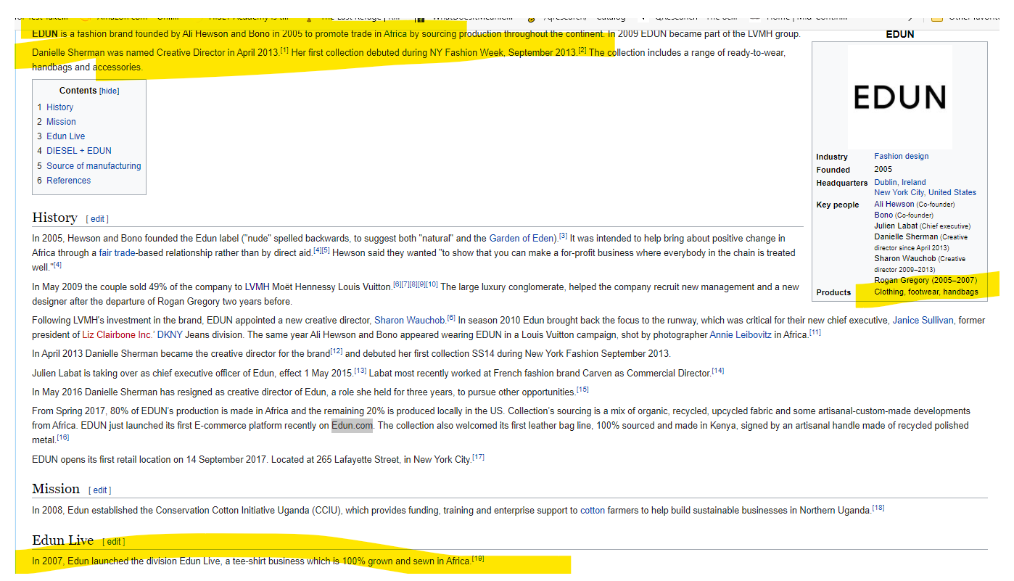Follow the fair trade link
Viewport: 1014px width, 581px height.
118,253
